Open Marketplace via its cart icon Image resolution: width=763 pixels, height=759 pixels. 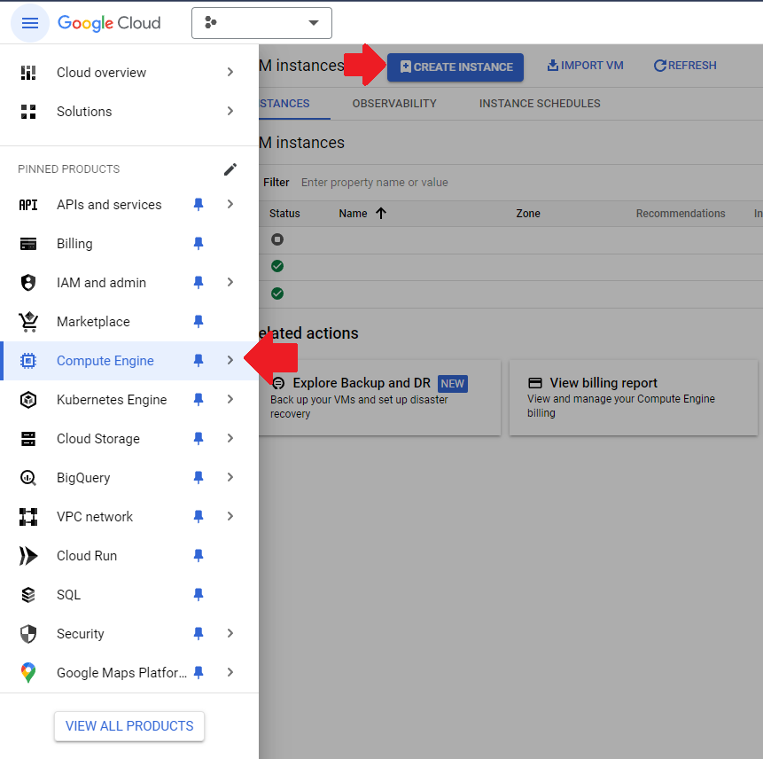pos(28,321)
